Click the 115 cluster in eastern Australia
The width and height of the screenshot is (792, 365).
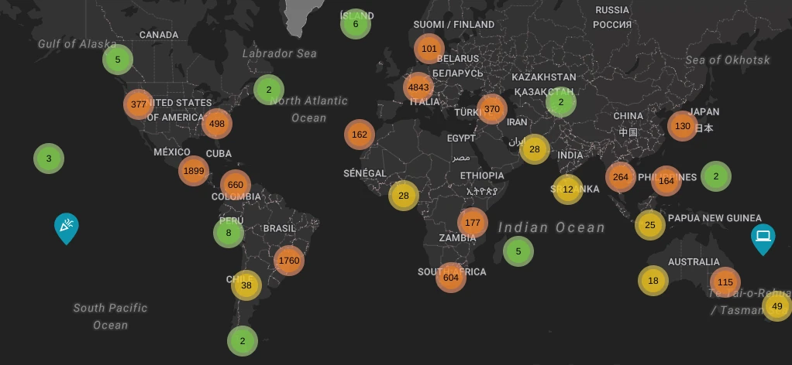[x=725, y=283]
